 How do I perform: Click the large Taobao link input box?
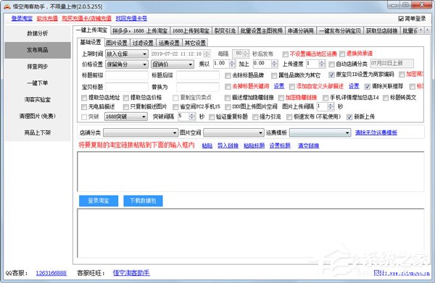pyautogui.click(x=251, y=172)
